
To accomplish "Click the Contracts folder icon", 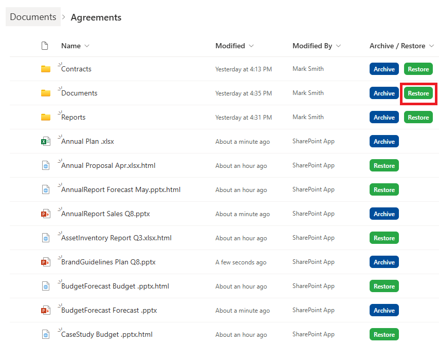I will 46,69.
